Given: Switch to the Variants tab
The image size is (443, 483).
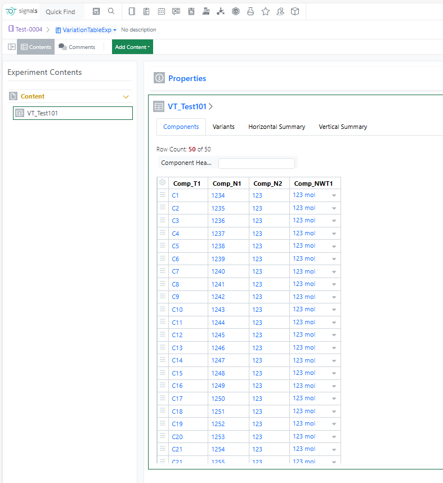Looking at the screenshot, I should [223, 127].
